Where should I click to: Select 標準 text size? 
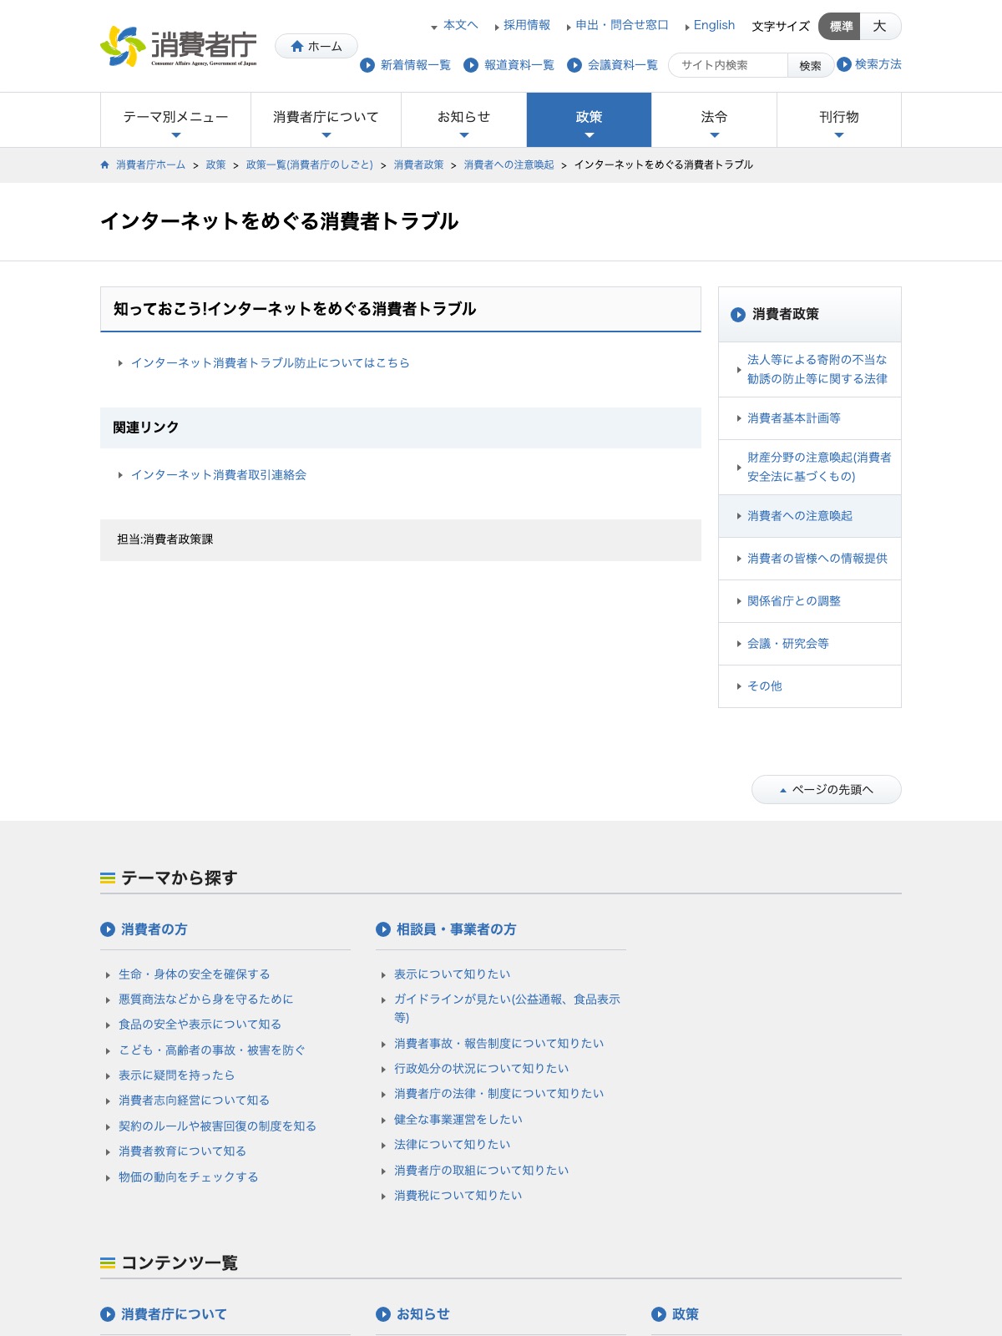coord(840,27)
